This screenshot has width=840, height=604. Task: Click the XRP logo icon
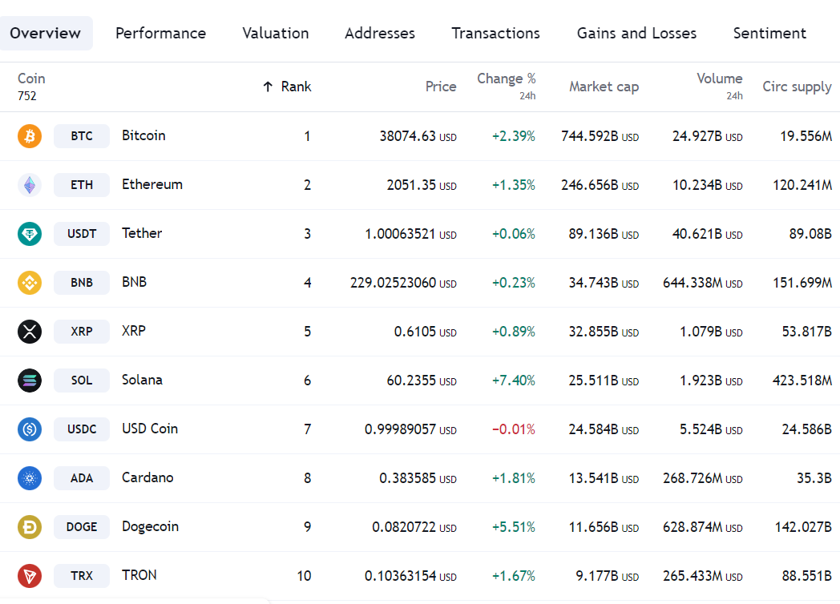pos(30,332)
